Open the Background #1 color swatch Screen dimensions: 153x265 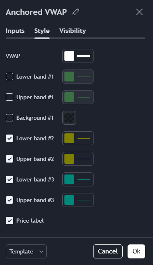click(x=69, y=118)
